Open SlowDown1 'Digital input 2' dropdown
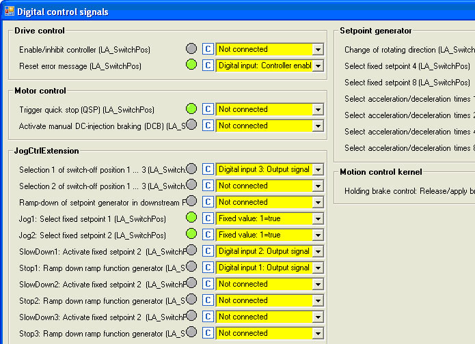Screen dimensions: 475x344 click(318, 251)
